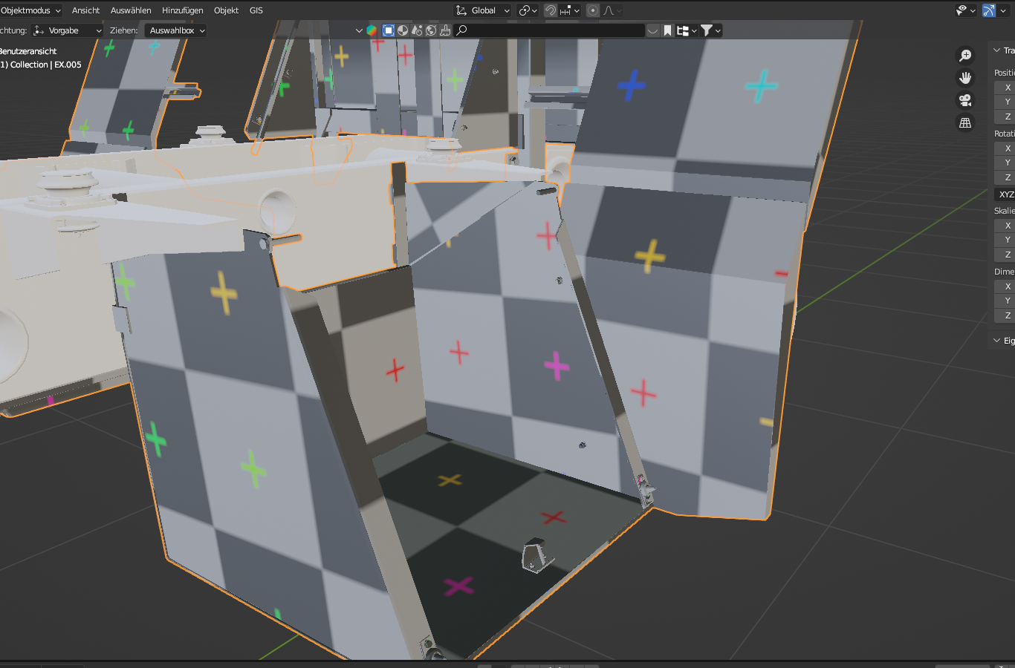The image size is (1015, 668).
Task: Toggle the camera view icon
Action: [965, 100]
